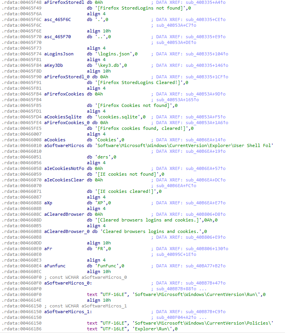Select the '[Firefox StoredLogins Cleared!]' string
This screenshot has height=333, width=285.
point(140,82)
